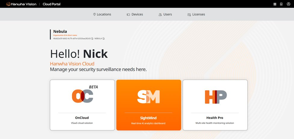Click the 'Hello! Nick' greeting
This screenshot has height=139, width=294.
pos(79,54)
